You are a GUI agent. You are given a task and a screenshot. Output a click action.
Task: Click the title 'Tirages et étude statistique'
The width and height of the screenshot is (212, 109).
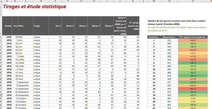35,7
